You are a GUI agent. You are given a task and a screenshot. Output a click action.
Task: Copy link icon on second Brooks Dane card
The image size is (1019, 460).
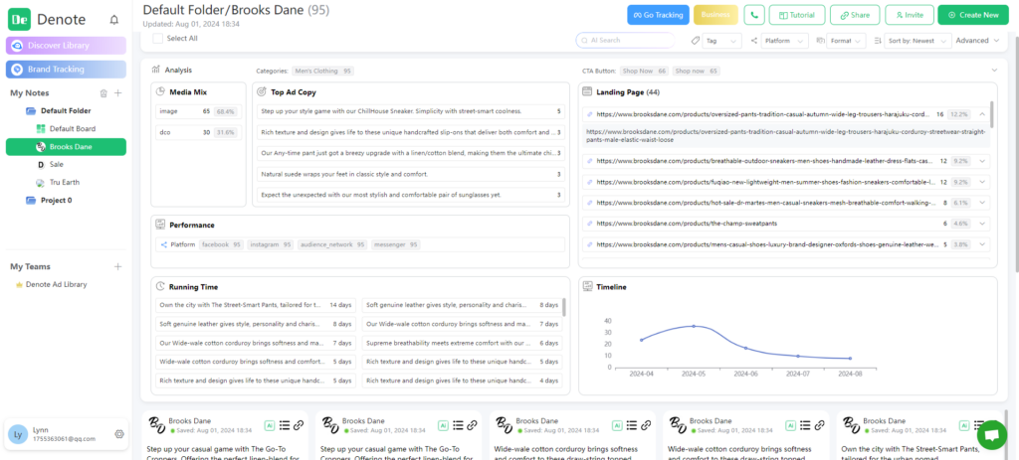[473, 425]
